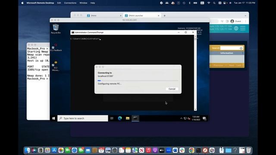This screenshot has height=155, width=276.
Task: Open the Windows Start menu
Action: [x=53, y=118]
